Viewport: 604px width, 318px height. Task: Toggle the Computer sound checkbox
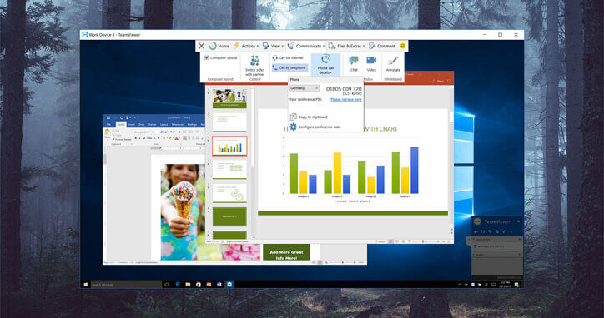(207, 57)
